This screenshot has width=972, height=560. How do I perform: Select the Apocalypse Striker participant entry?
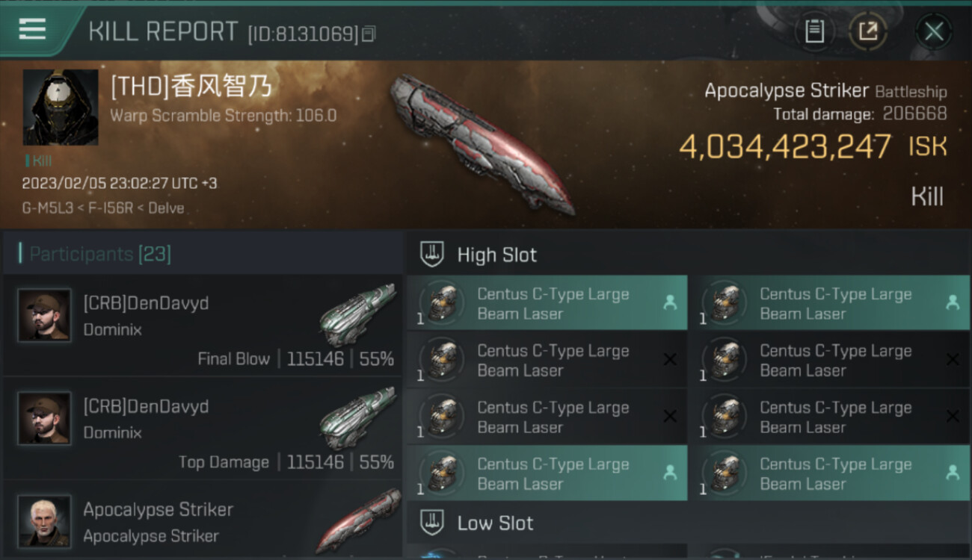pos(203,519)
